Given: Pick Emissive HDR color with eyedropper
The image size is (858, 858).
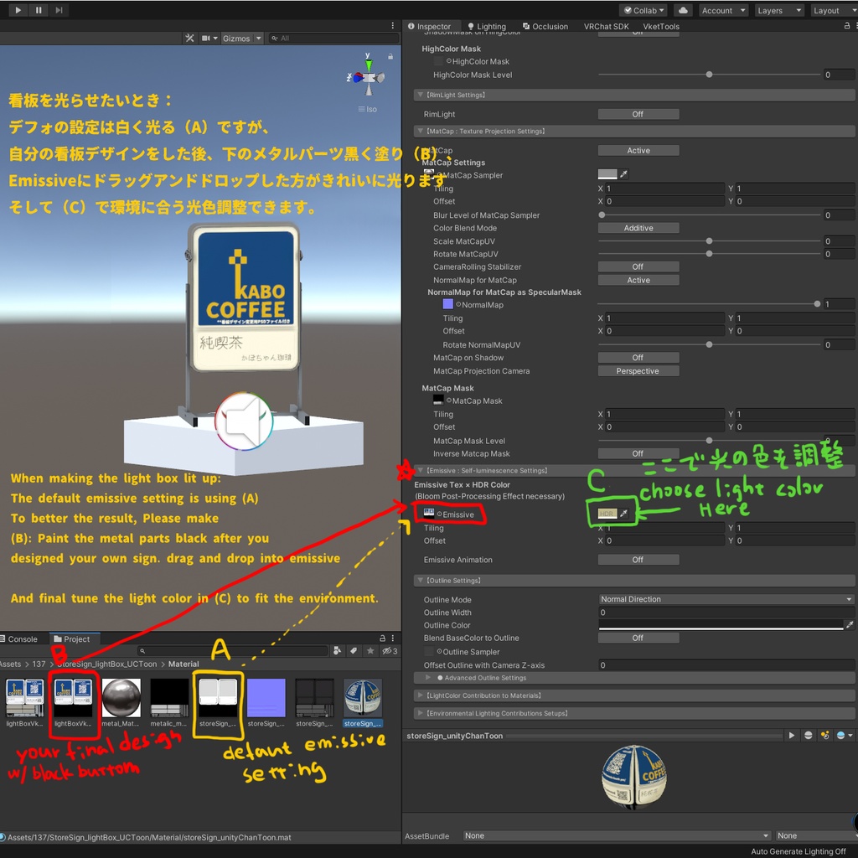Looking at the screenshot, I should click(x=623, y=514).
